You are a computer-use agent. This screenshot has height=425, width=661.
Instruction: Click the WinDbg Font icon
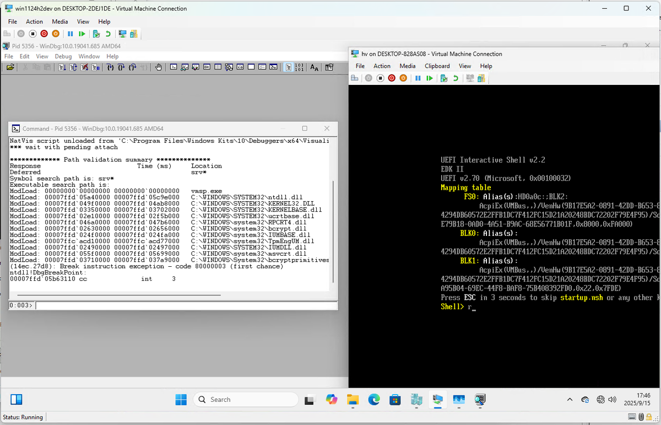click(x=314, y=67)
